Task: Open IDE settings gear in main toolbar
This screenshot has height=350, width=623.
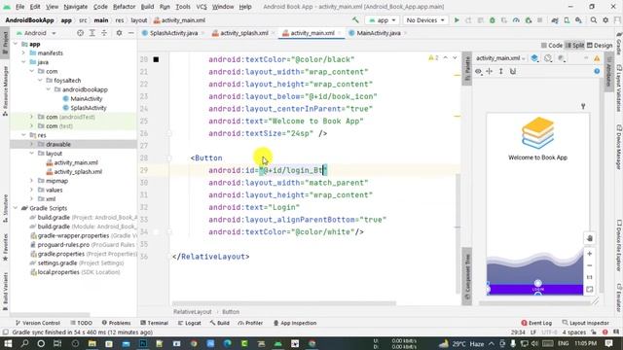Action: (x=605, y=19)
